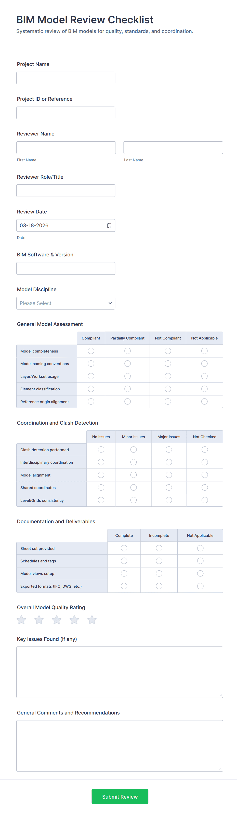This screenshot has width=237, height=817.
Task: Mark Model completeness as Compliant
Action: tap(91, 351)
